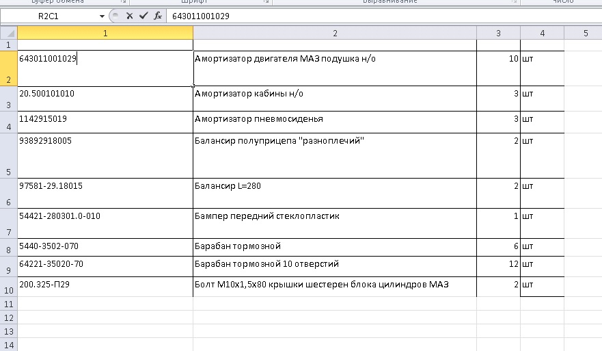Click cell with 93892918005

(x=105, y=156)
